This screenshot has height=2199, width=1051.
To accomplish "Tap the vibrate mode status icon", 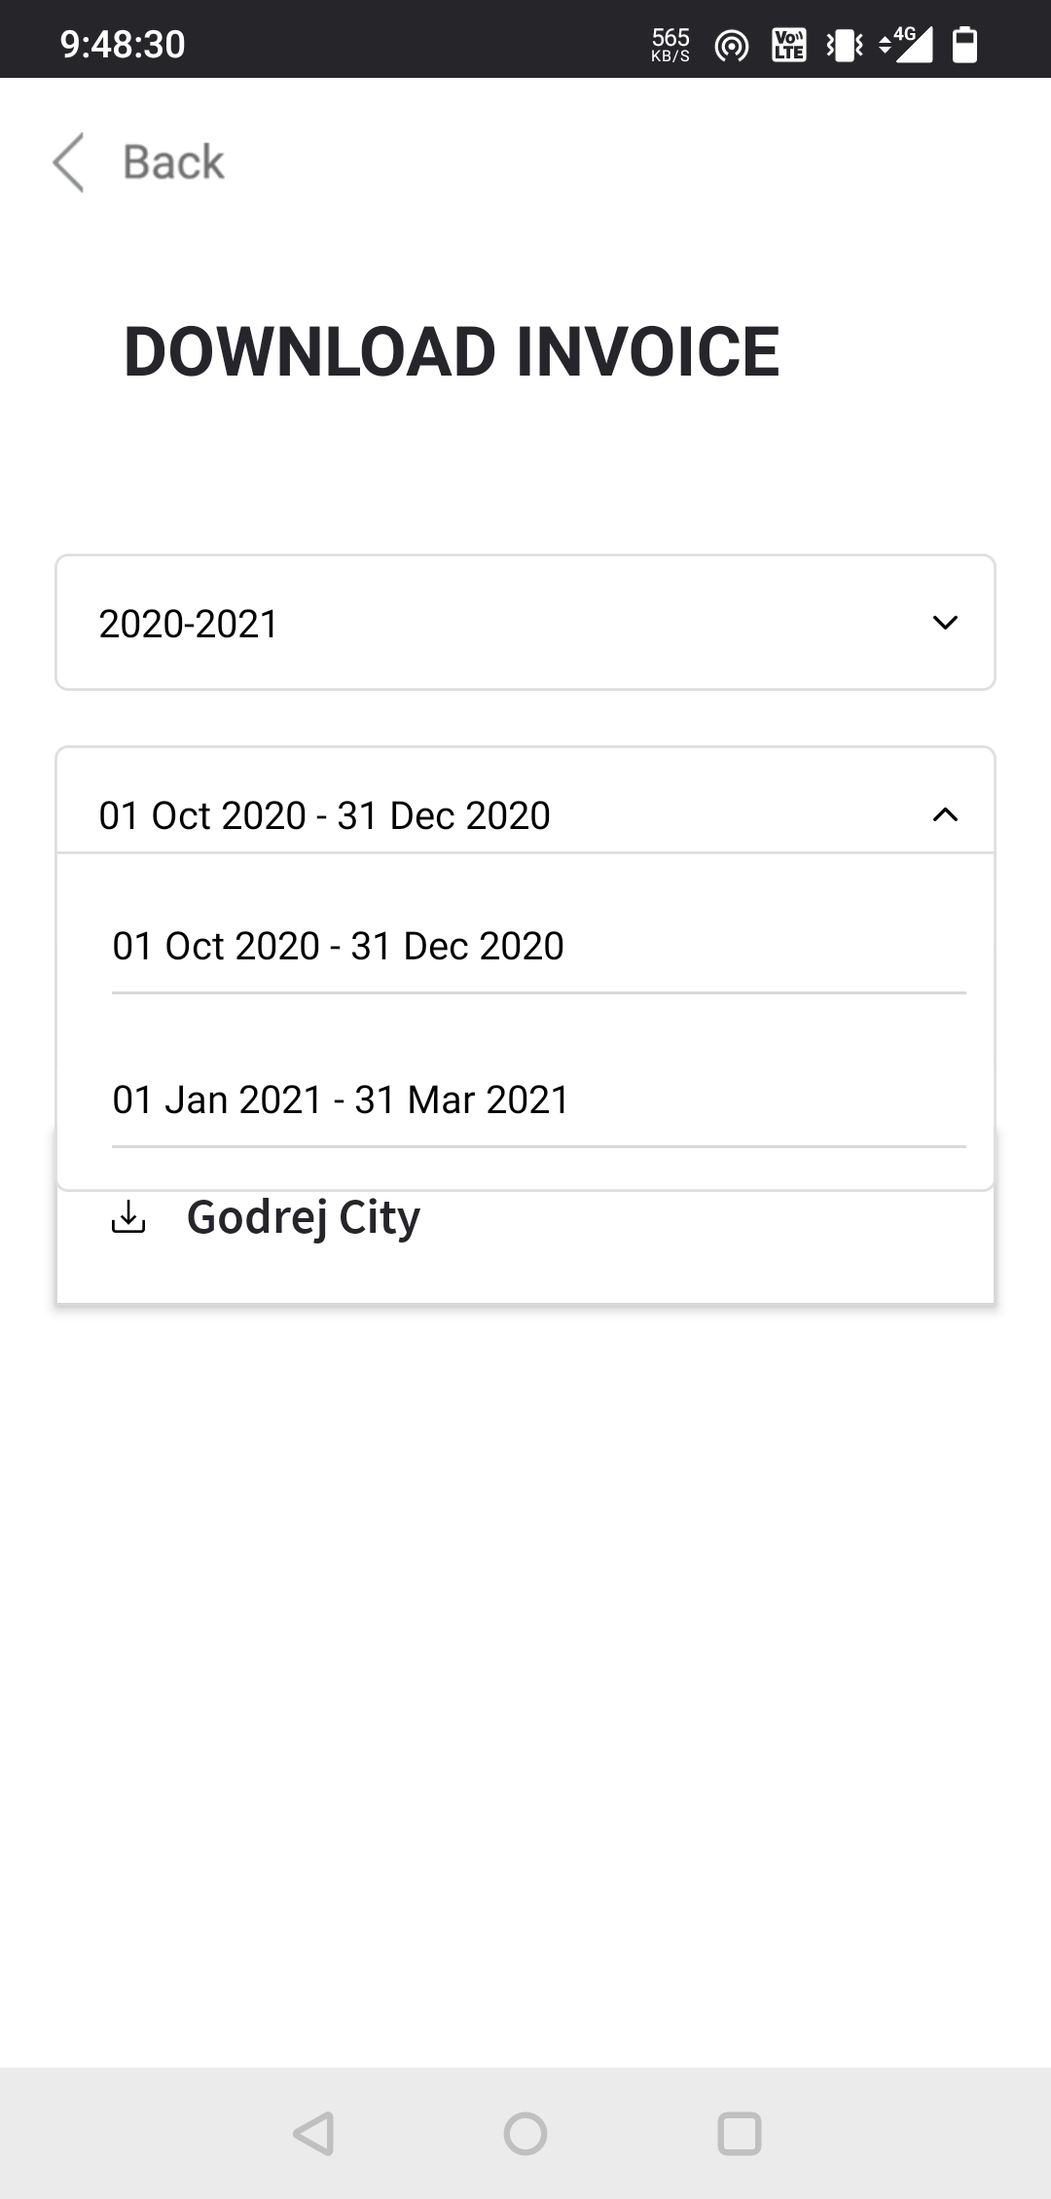I will coord(845,45).
